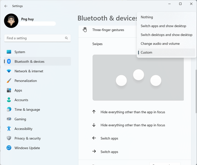
Task: Close the Settings window
Action: coord(191,4)
